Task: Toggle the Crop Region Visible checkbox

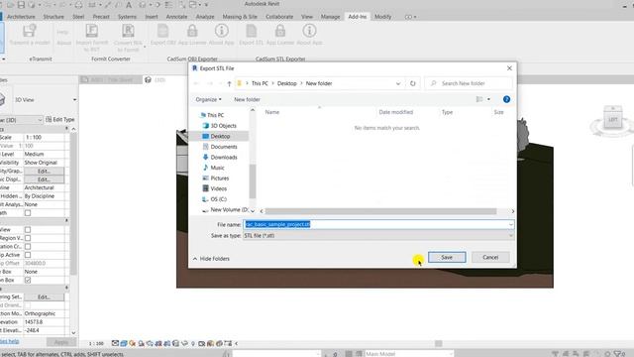Action: (x=28, y=238)
